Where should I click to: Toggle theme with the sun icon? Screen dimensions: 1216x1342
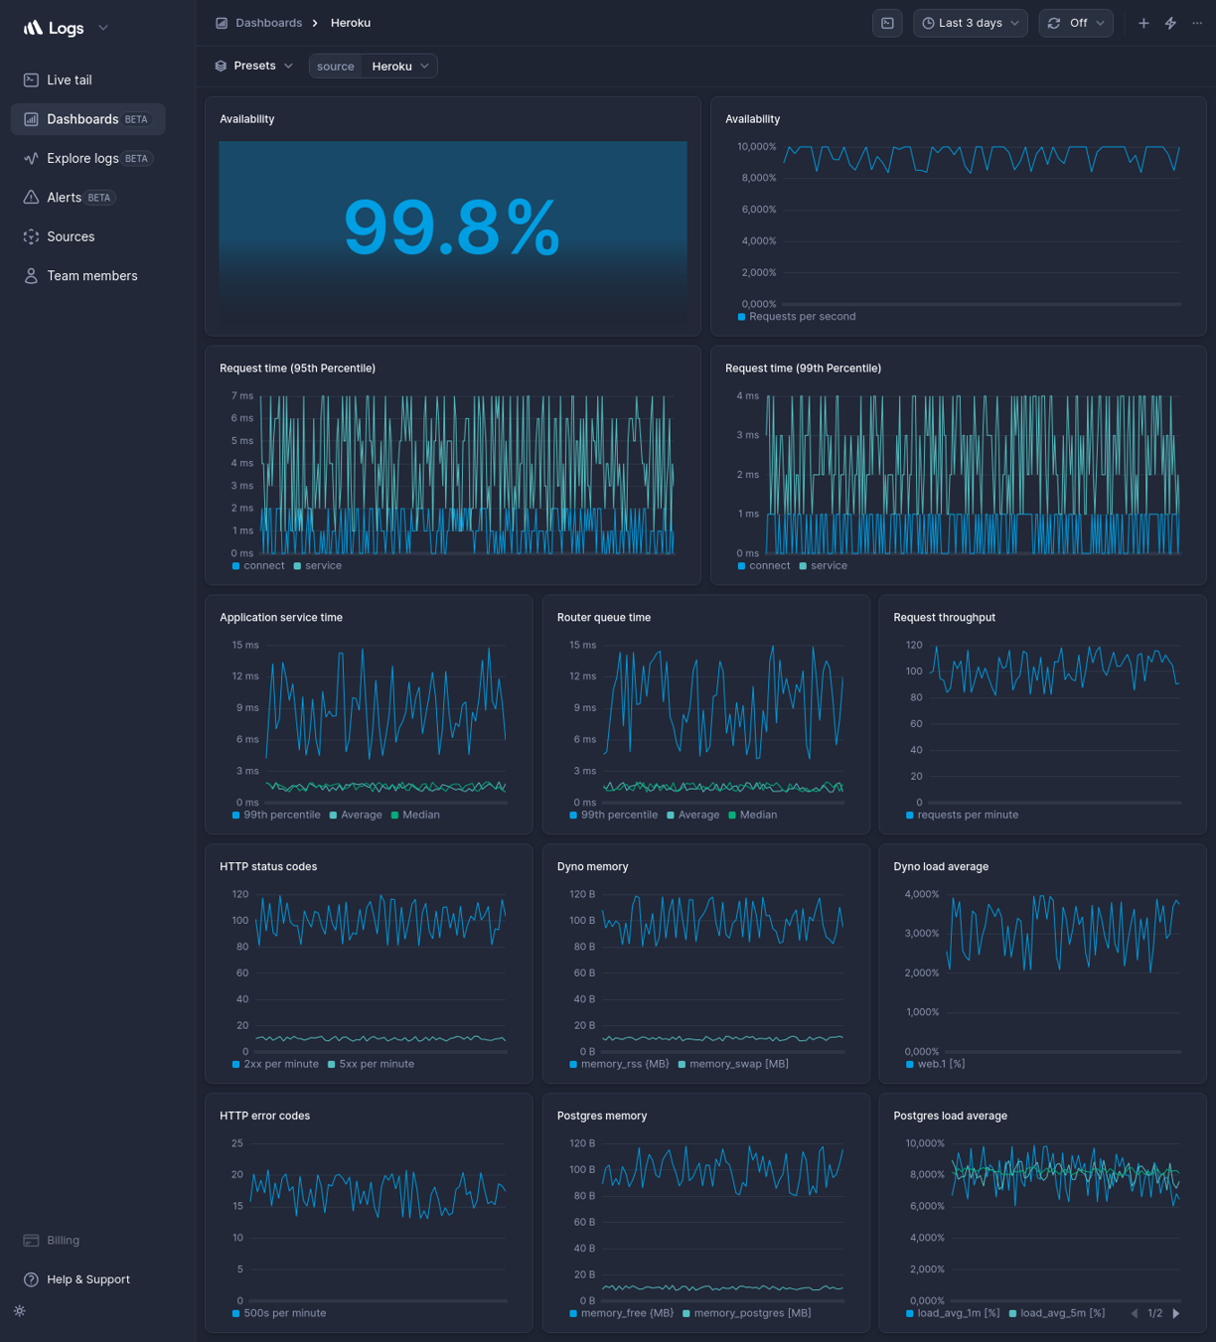coord(20,1311)
